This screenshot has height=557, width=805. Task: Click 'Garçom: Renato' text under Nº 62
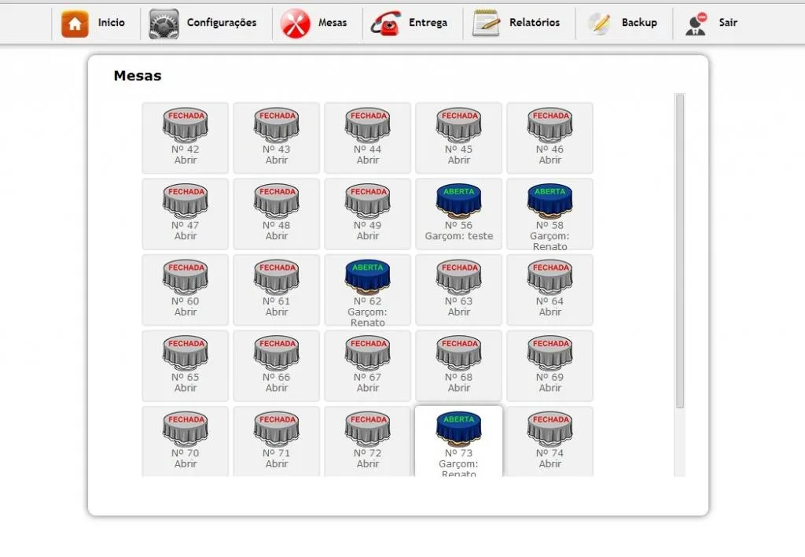click(368, 317)
